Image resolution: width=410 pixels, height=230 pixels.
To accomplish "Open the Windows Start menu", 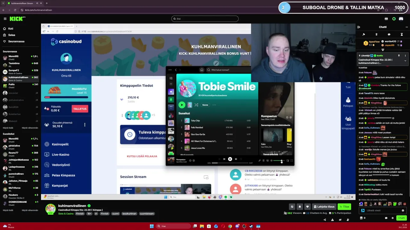I will pyautogui.click(x=152, y=226).
